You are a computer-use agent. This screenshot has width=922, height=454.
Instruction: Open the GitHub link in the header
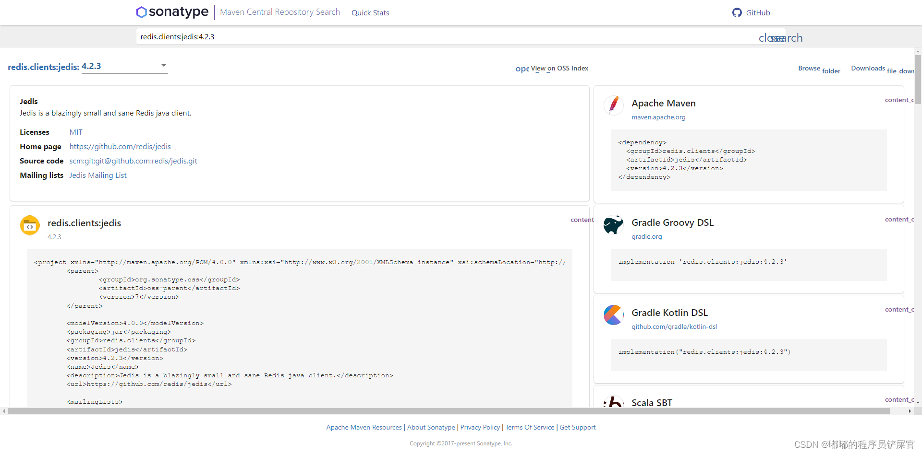[x=751, y=12]
